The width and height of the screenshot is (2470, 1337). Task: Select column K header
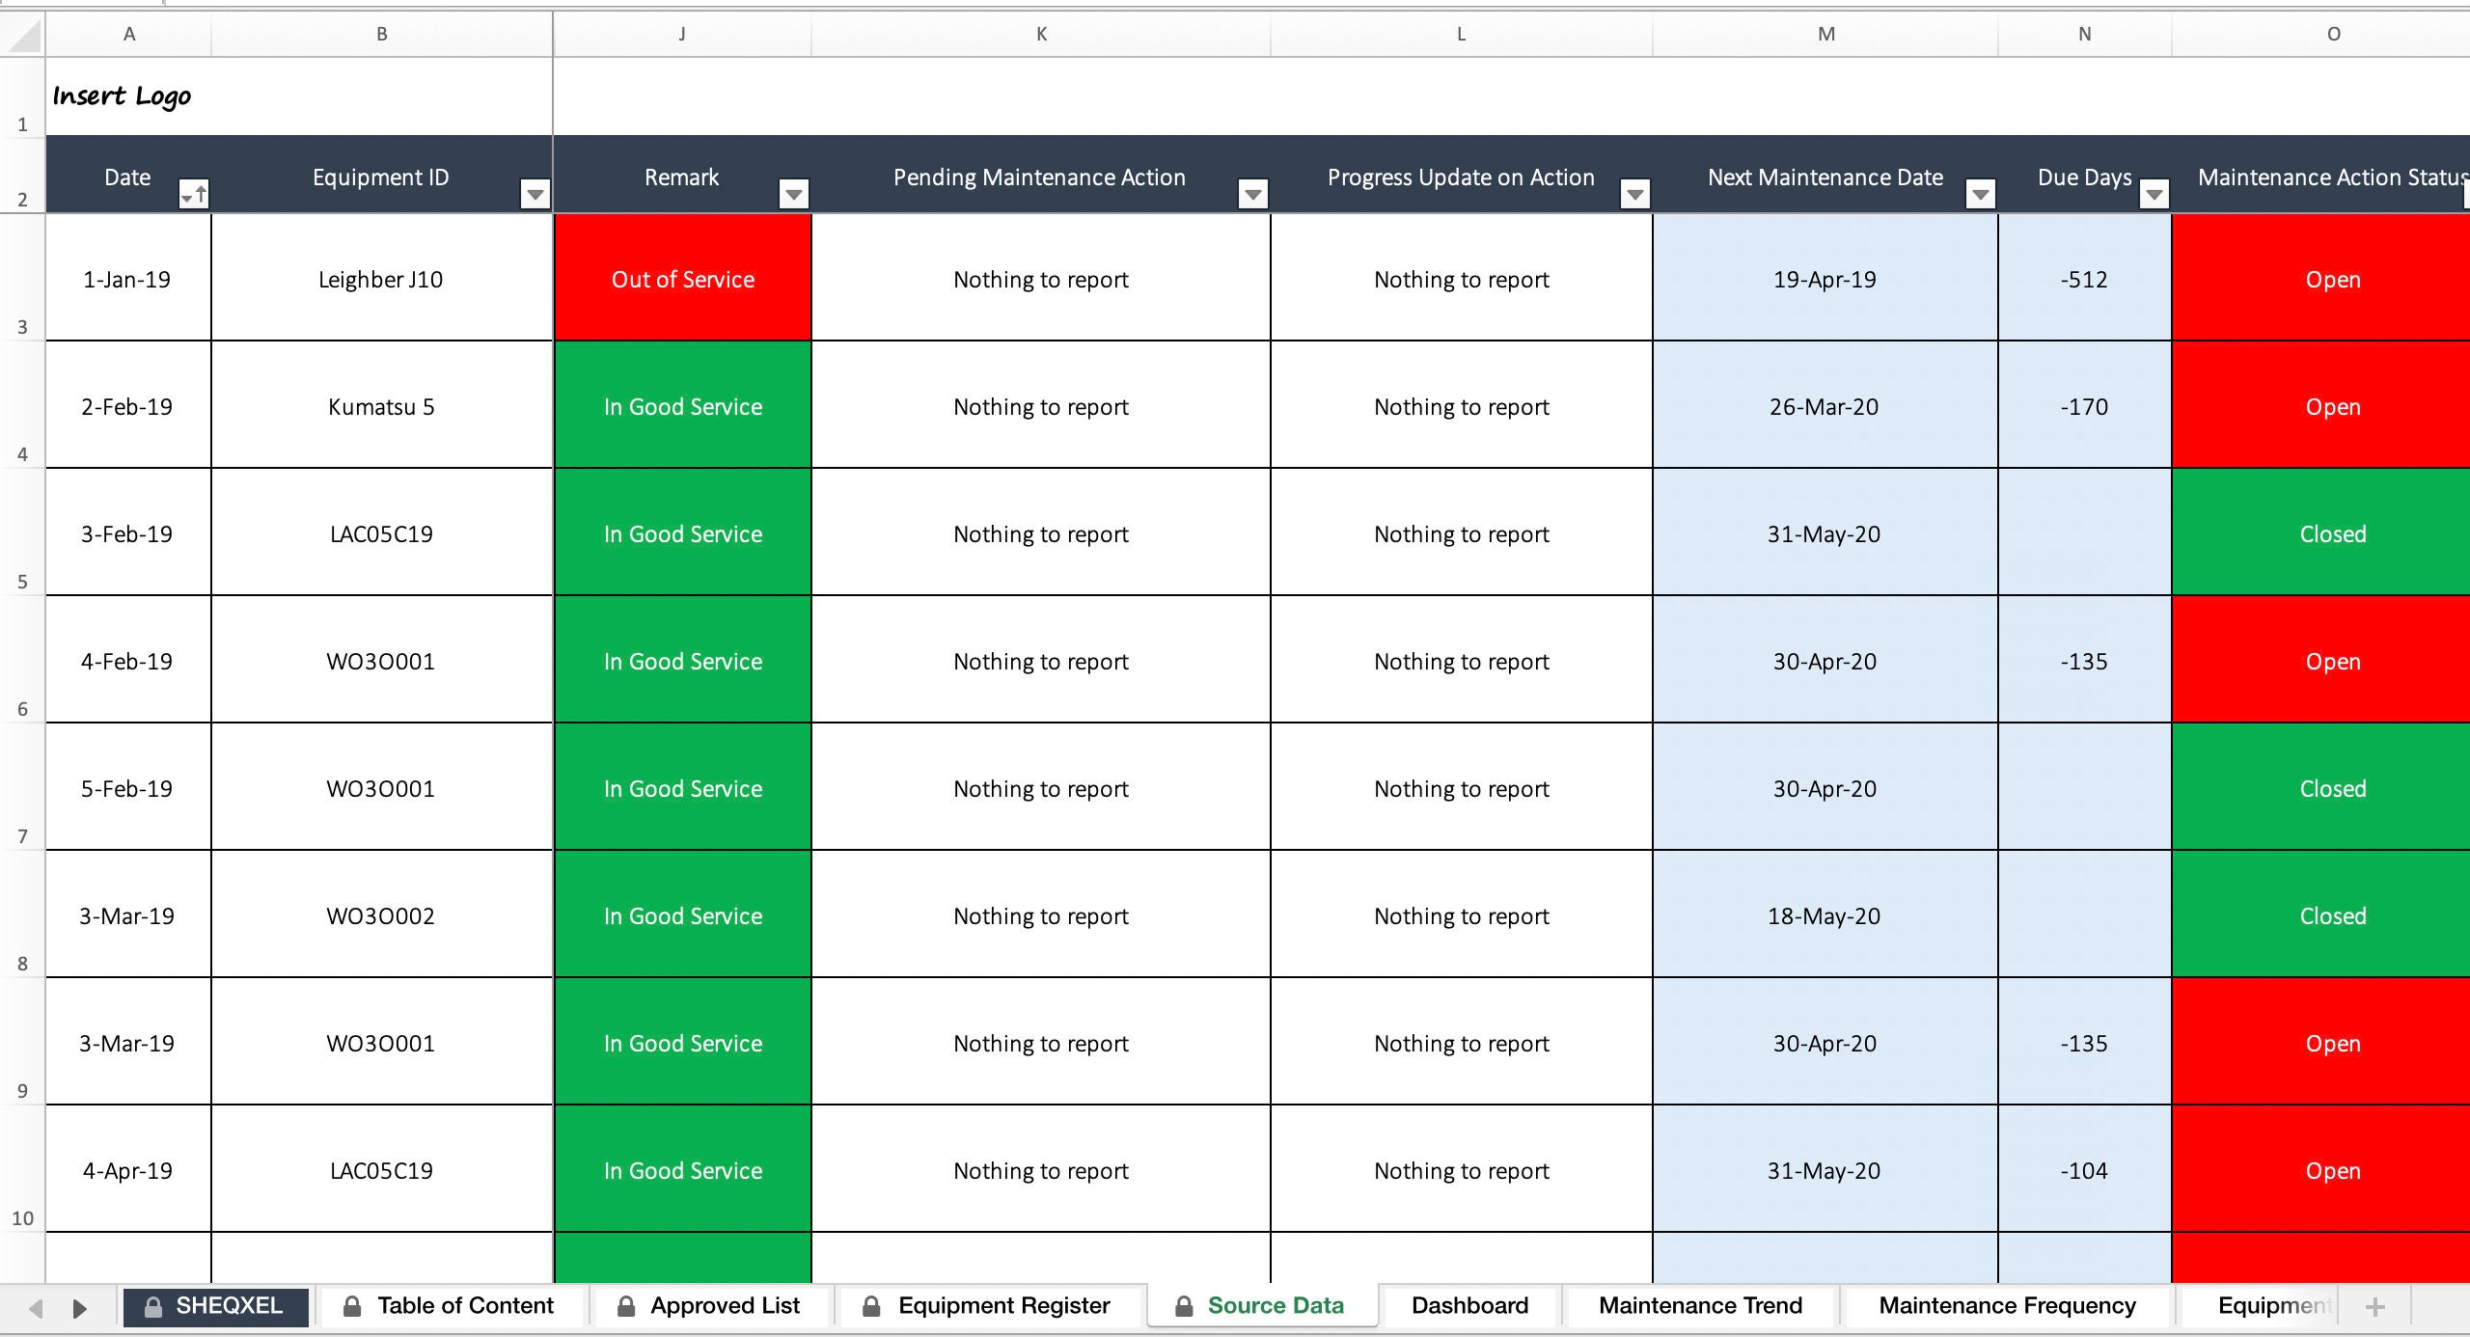(1041, 35)
